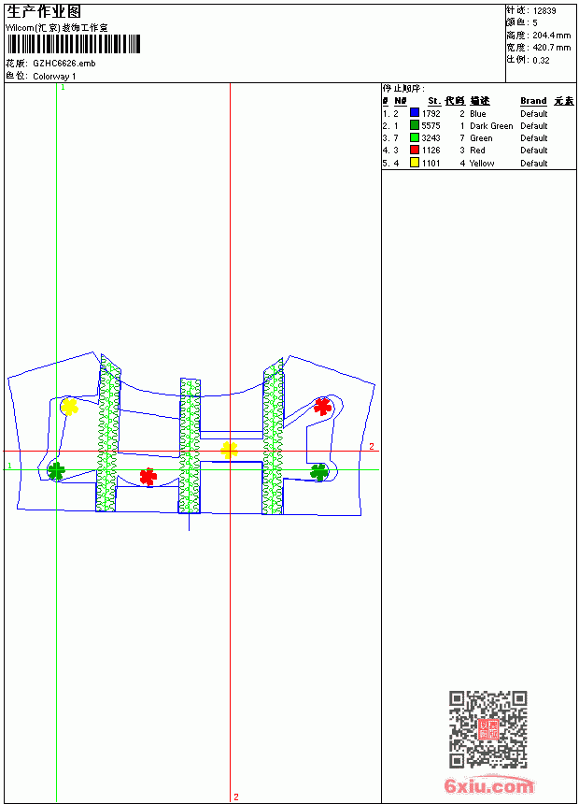This screenshot has height=804, width=579.
Task: Click Default brand in the Red row
Action: pos(534,151)
